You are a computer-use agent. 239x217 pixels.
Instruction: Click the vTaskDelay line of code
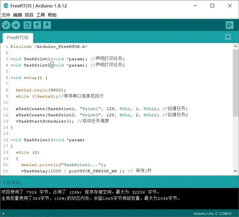point(86,171)
